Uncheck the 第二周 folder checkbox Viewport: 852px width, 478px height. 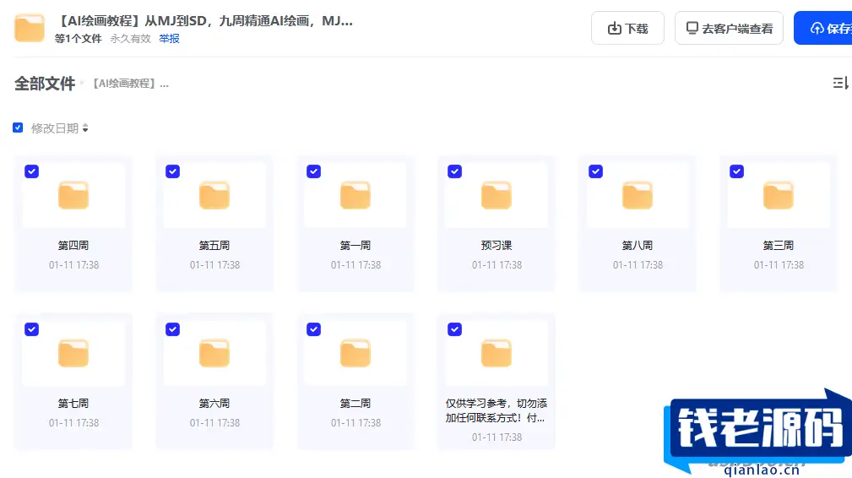[313, 329]
